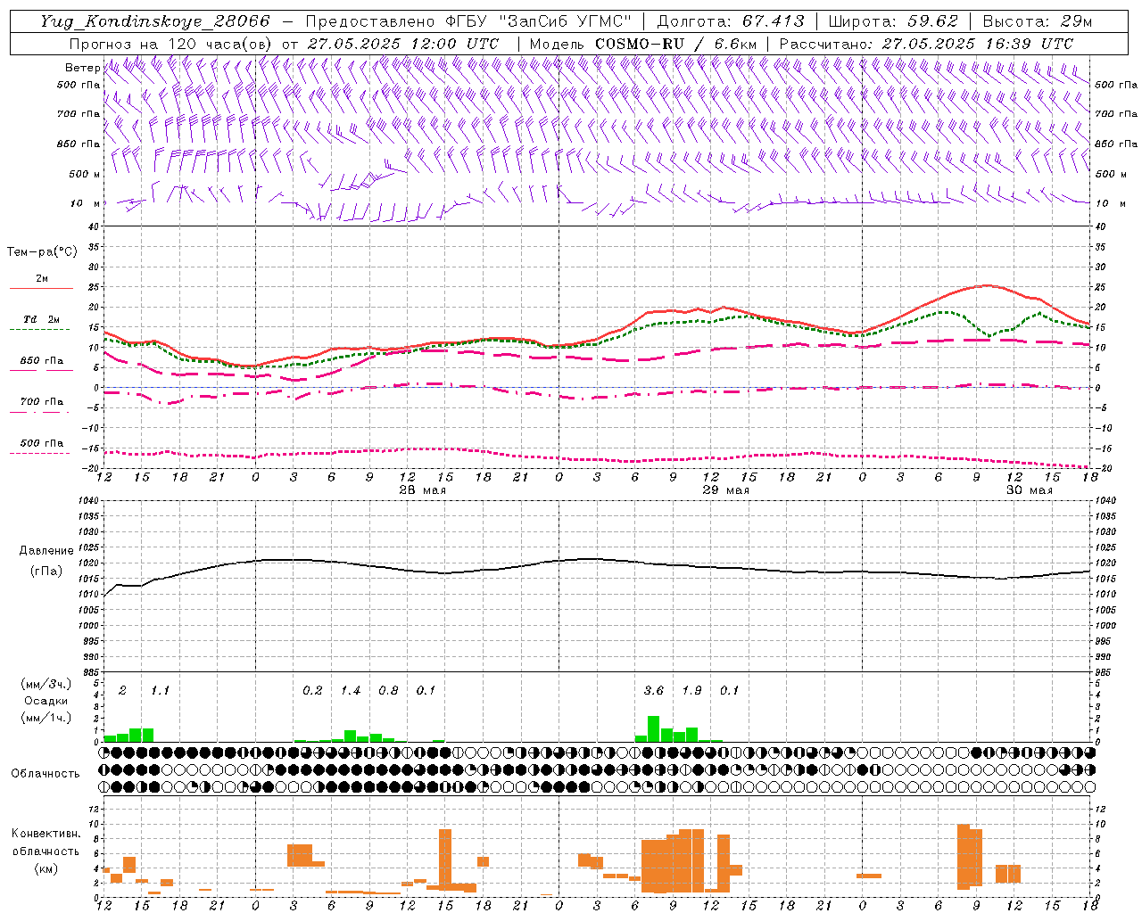
Task: Click the 3.6 precipitation amount value
Action: coord(654,691)
